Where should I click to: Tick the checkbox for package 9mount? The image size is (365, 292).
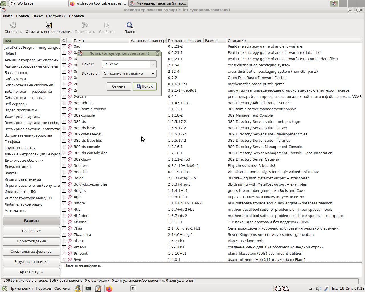(x=64, y=254)
